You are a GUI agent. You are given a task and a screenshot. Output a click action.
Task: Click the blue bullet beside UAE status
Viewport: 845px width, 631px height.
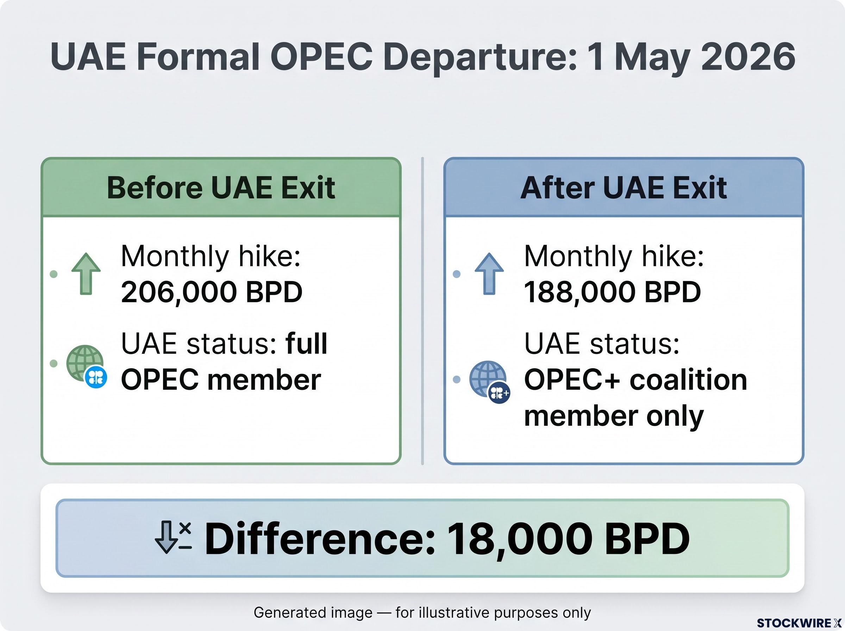pos(457,379)
